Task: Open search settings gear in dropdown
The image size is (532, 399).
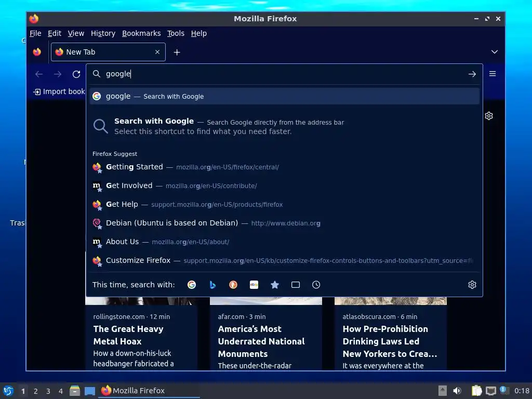Action: coord(472,285)
